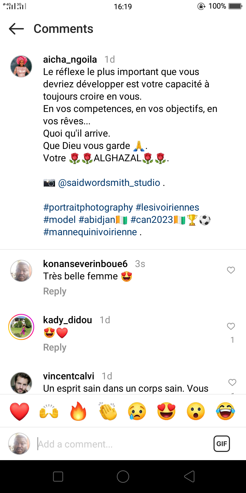
Task: Choose the crying face emoji
Action: click(137, 411)
